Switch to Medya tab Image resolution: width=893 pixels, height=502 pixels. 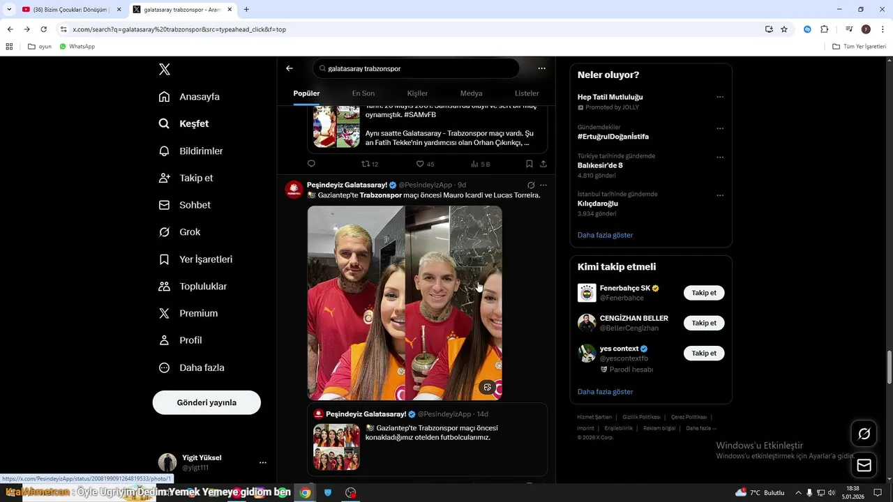point(471,93)
